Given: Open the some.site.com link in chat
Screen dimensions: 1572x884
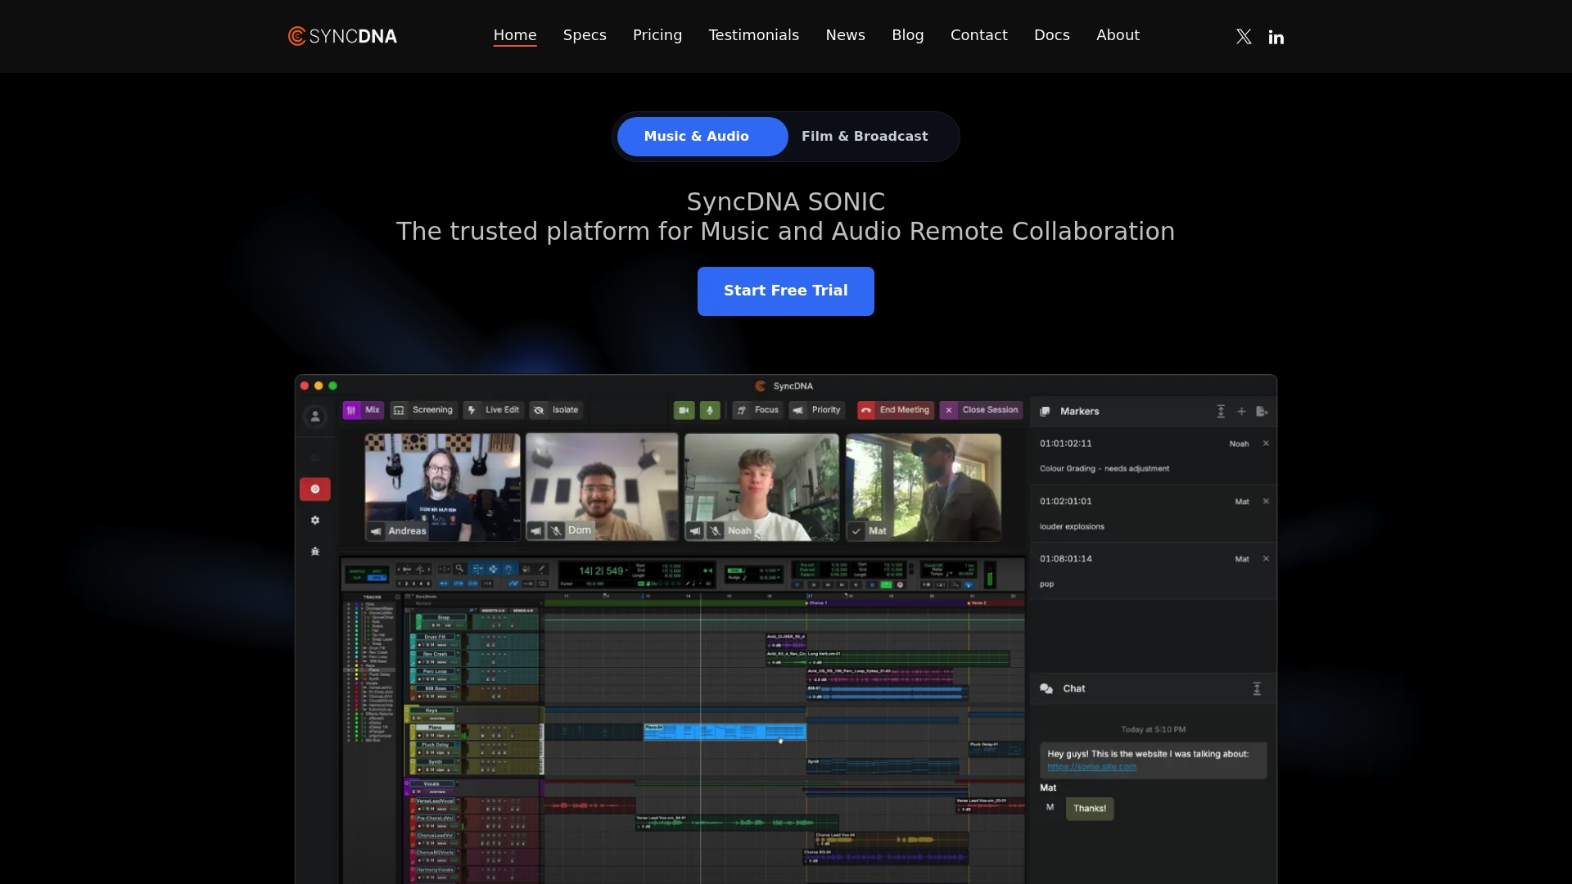Looking at the screenshot, I should 1092,767.
